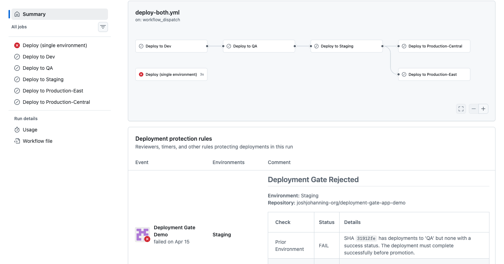Click the home icon beside Summary
Image resolution: width=504 pixels, height=264 pixels.
click(17, 14)
